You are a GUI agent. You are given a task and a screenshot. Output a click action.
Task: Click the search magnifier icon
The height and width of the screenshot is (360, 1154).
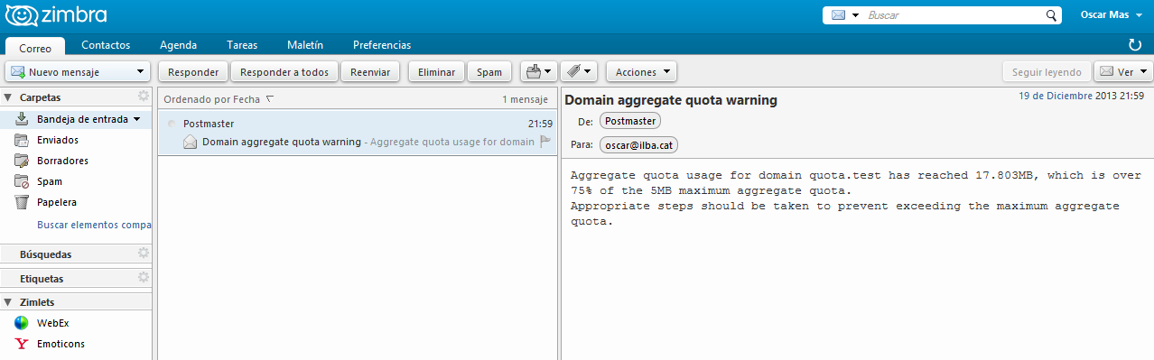[1051, 15]
